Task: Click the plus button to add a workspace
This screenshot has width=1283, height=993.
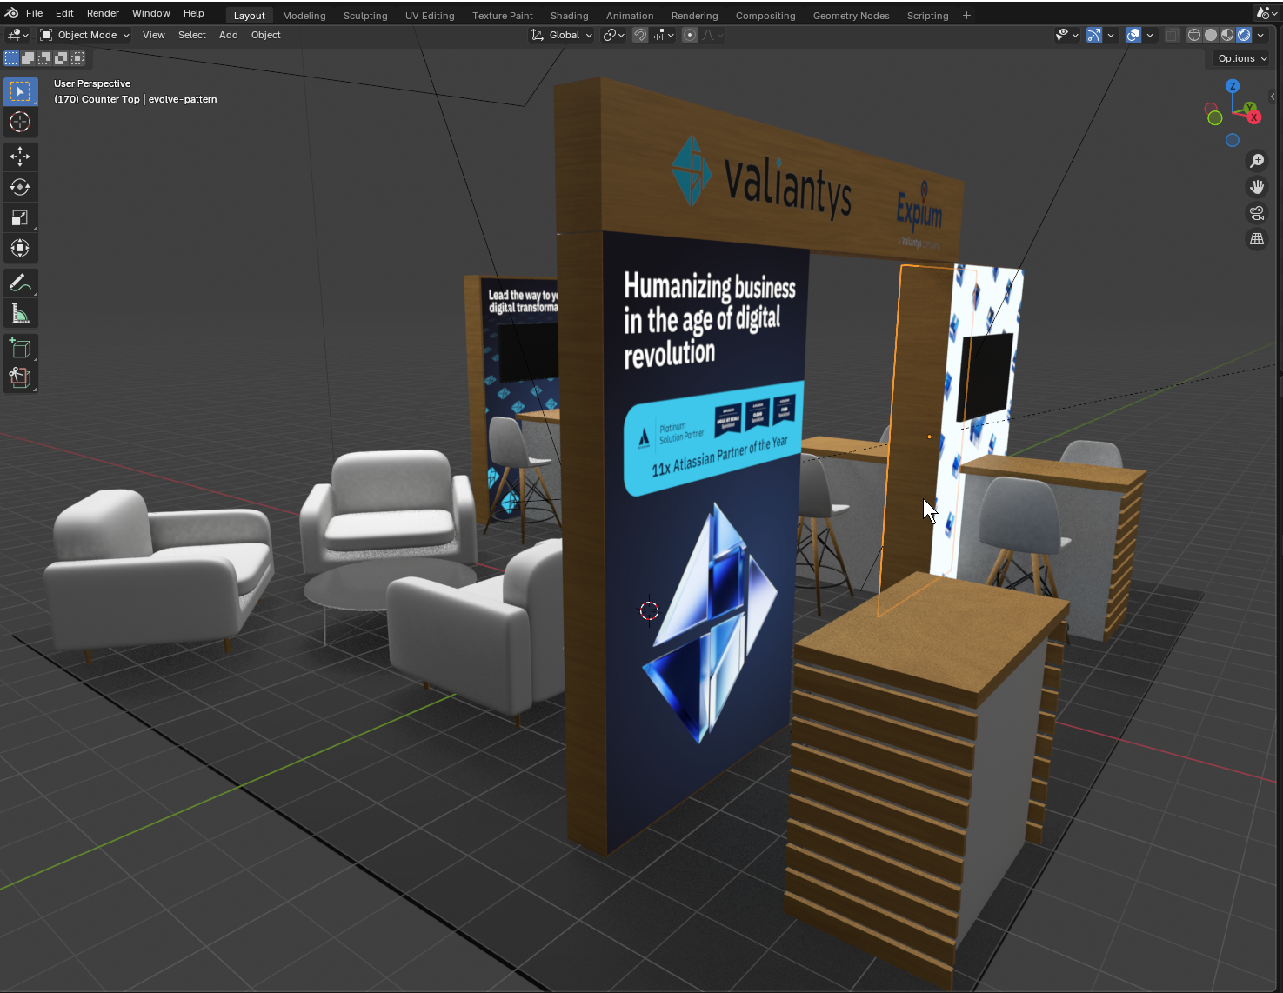Action: (966, 16)
